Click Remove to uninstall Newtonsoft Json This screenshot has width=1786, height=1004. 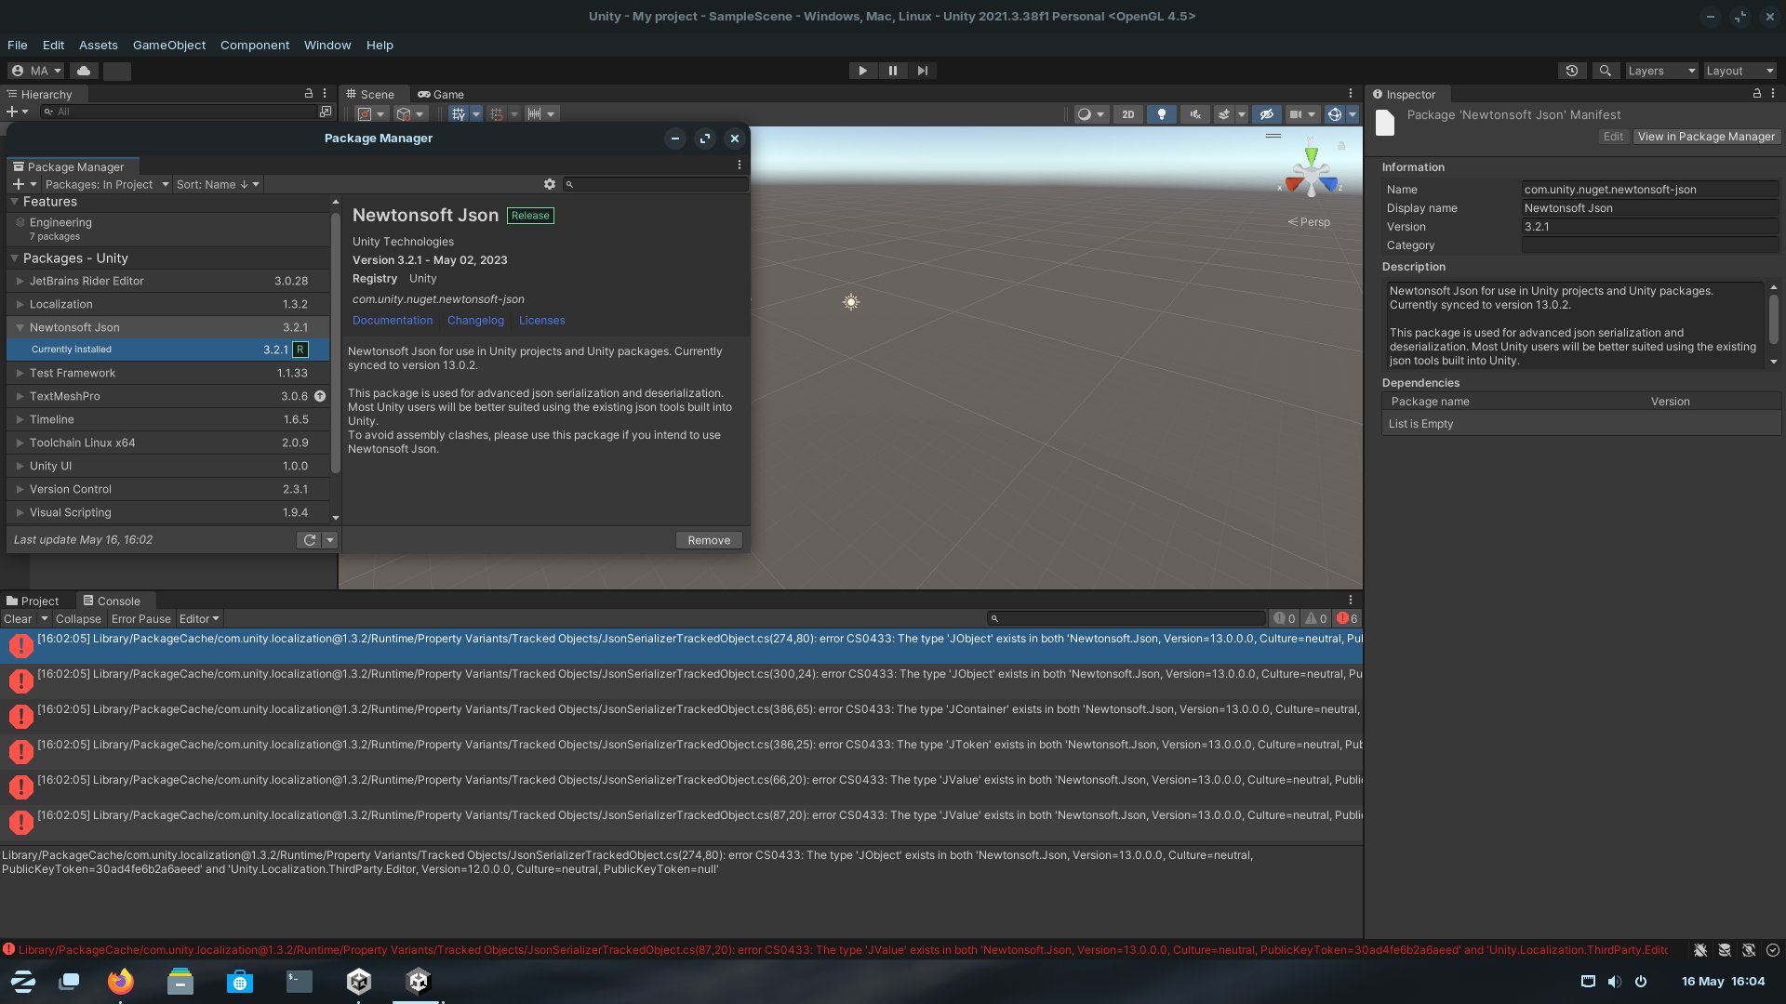tap(709, 539)
